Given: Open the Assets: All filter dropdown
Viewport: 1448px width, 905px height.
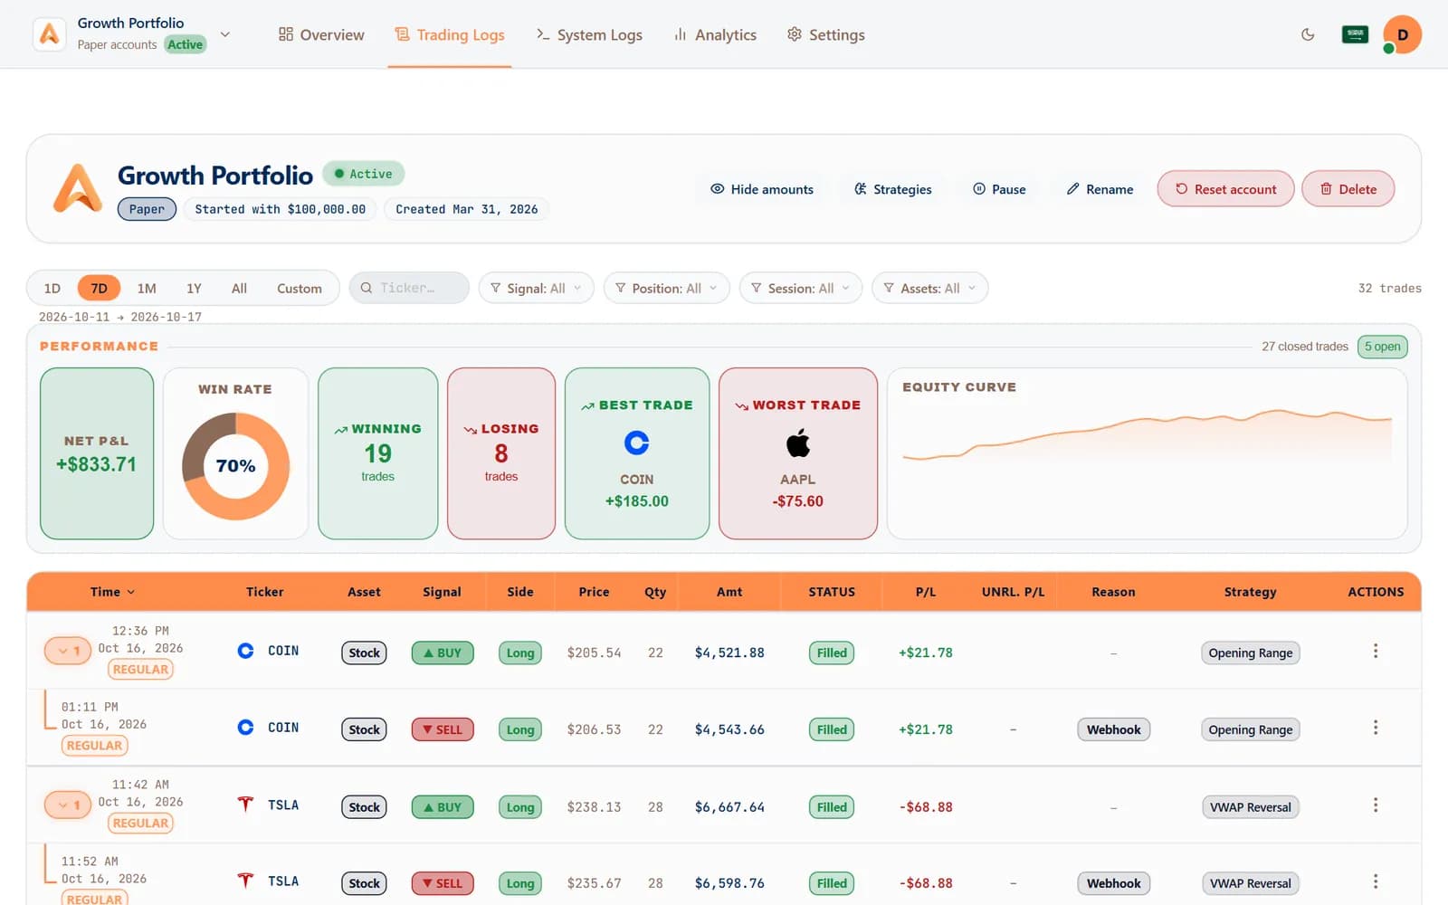Looking at the screenshot, I should click(x=929, y=289).
